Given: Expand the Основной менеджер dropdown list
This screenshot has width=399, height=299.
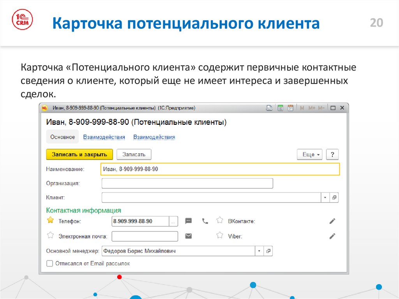Looking at the screenshot, I should pyautogui.click(x=259, y=251).
